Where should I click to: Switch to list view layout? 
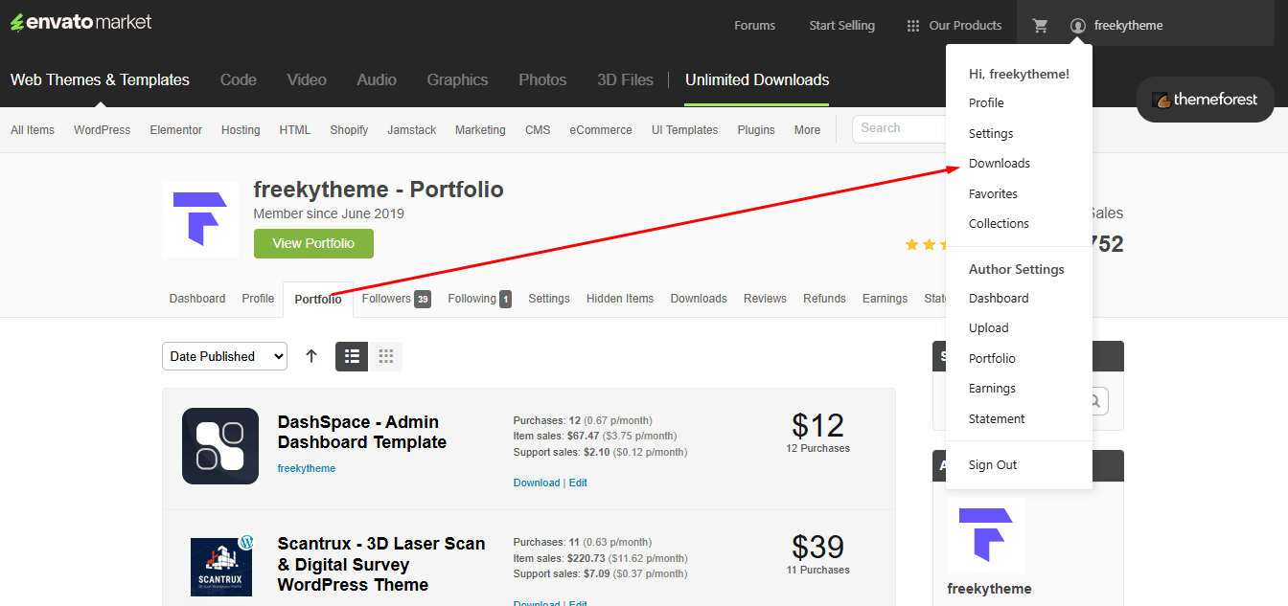coord(352,356)
